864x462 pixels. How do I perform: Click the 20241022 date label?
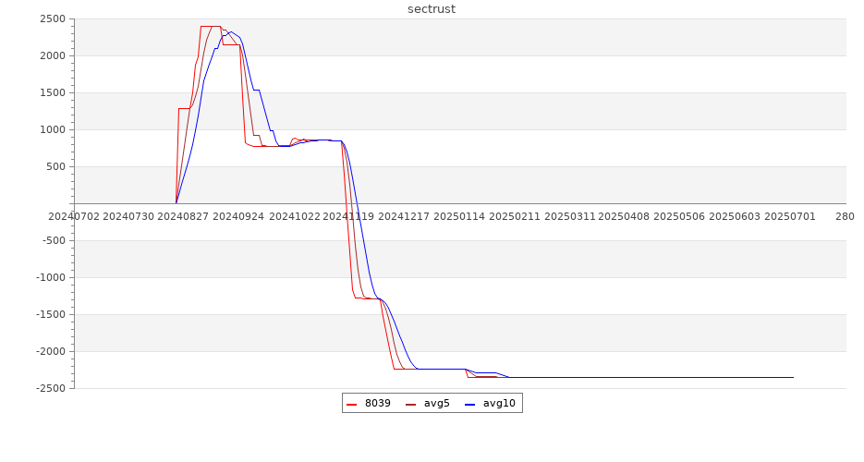click(294, 216)
